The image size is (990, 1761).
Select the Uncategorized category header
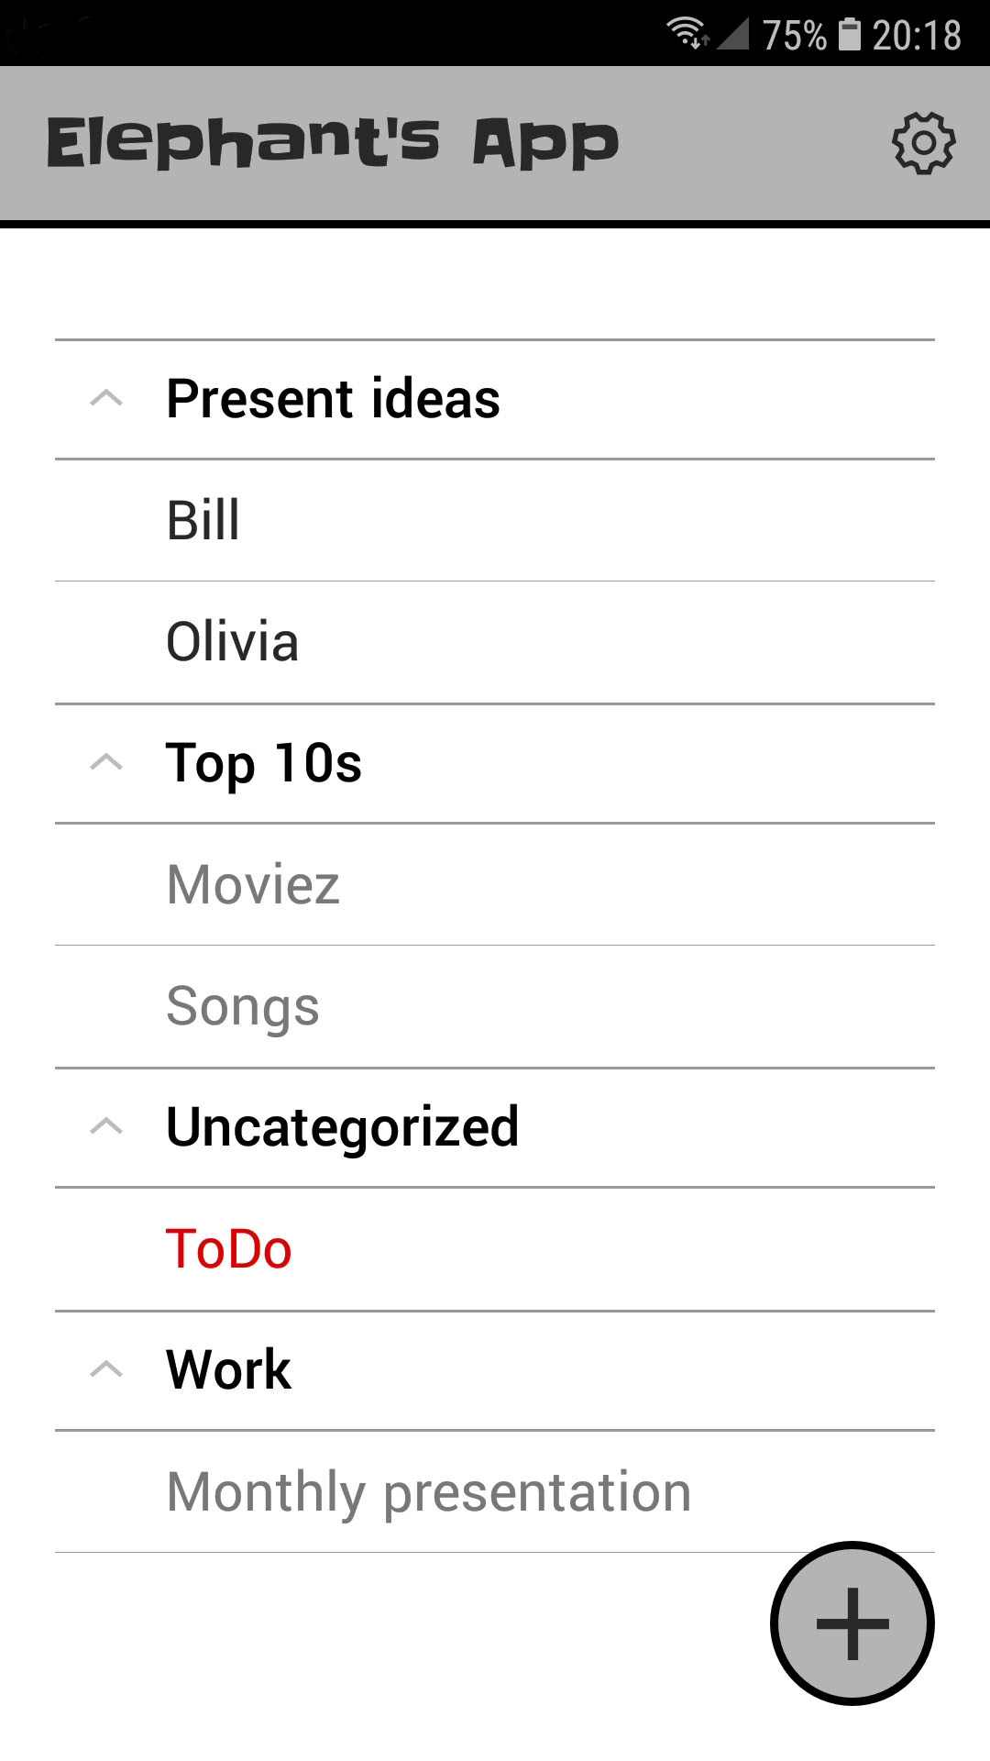(342, 1126)
